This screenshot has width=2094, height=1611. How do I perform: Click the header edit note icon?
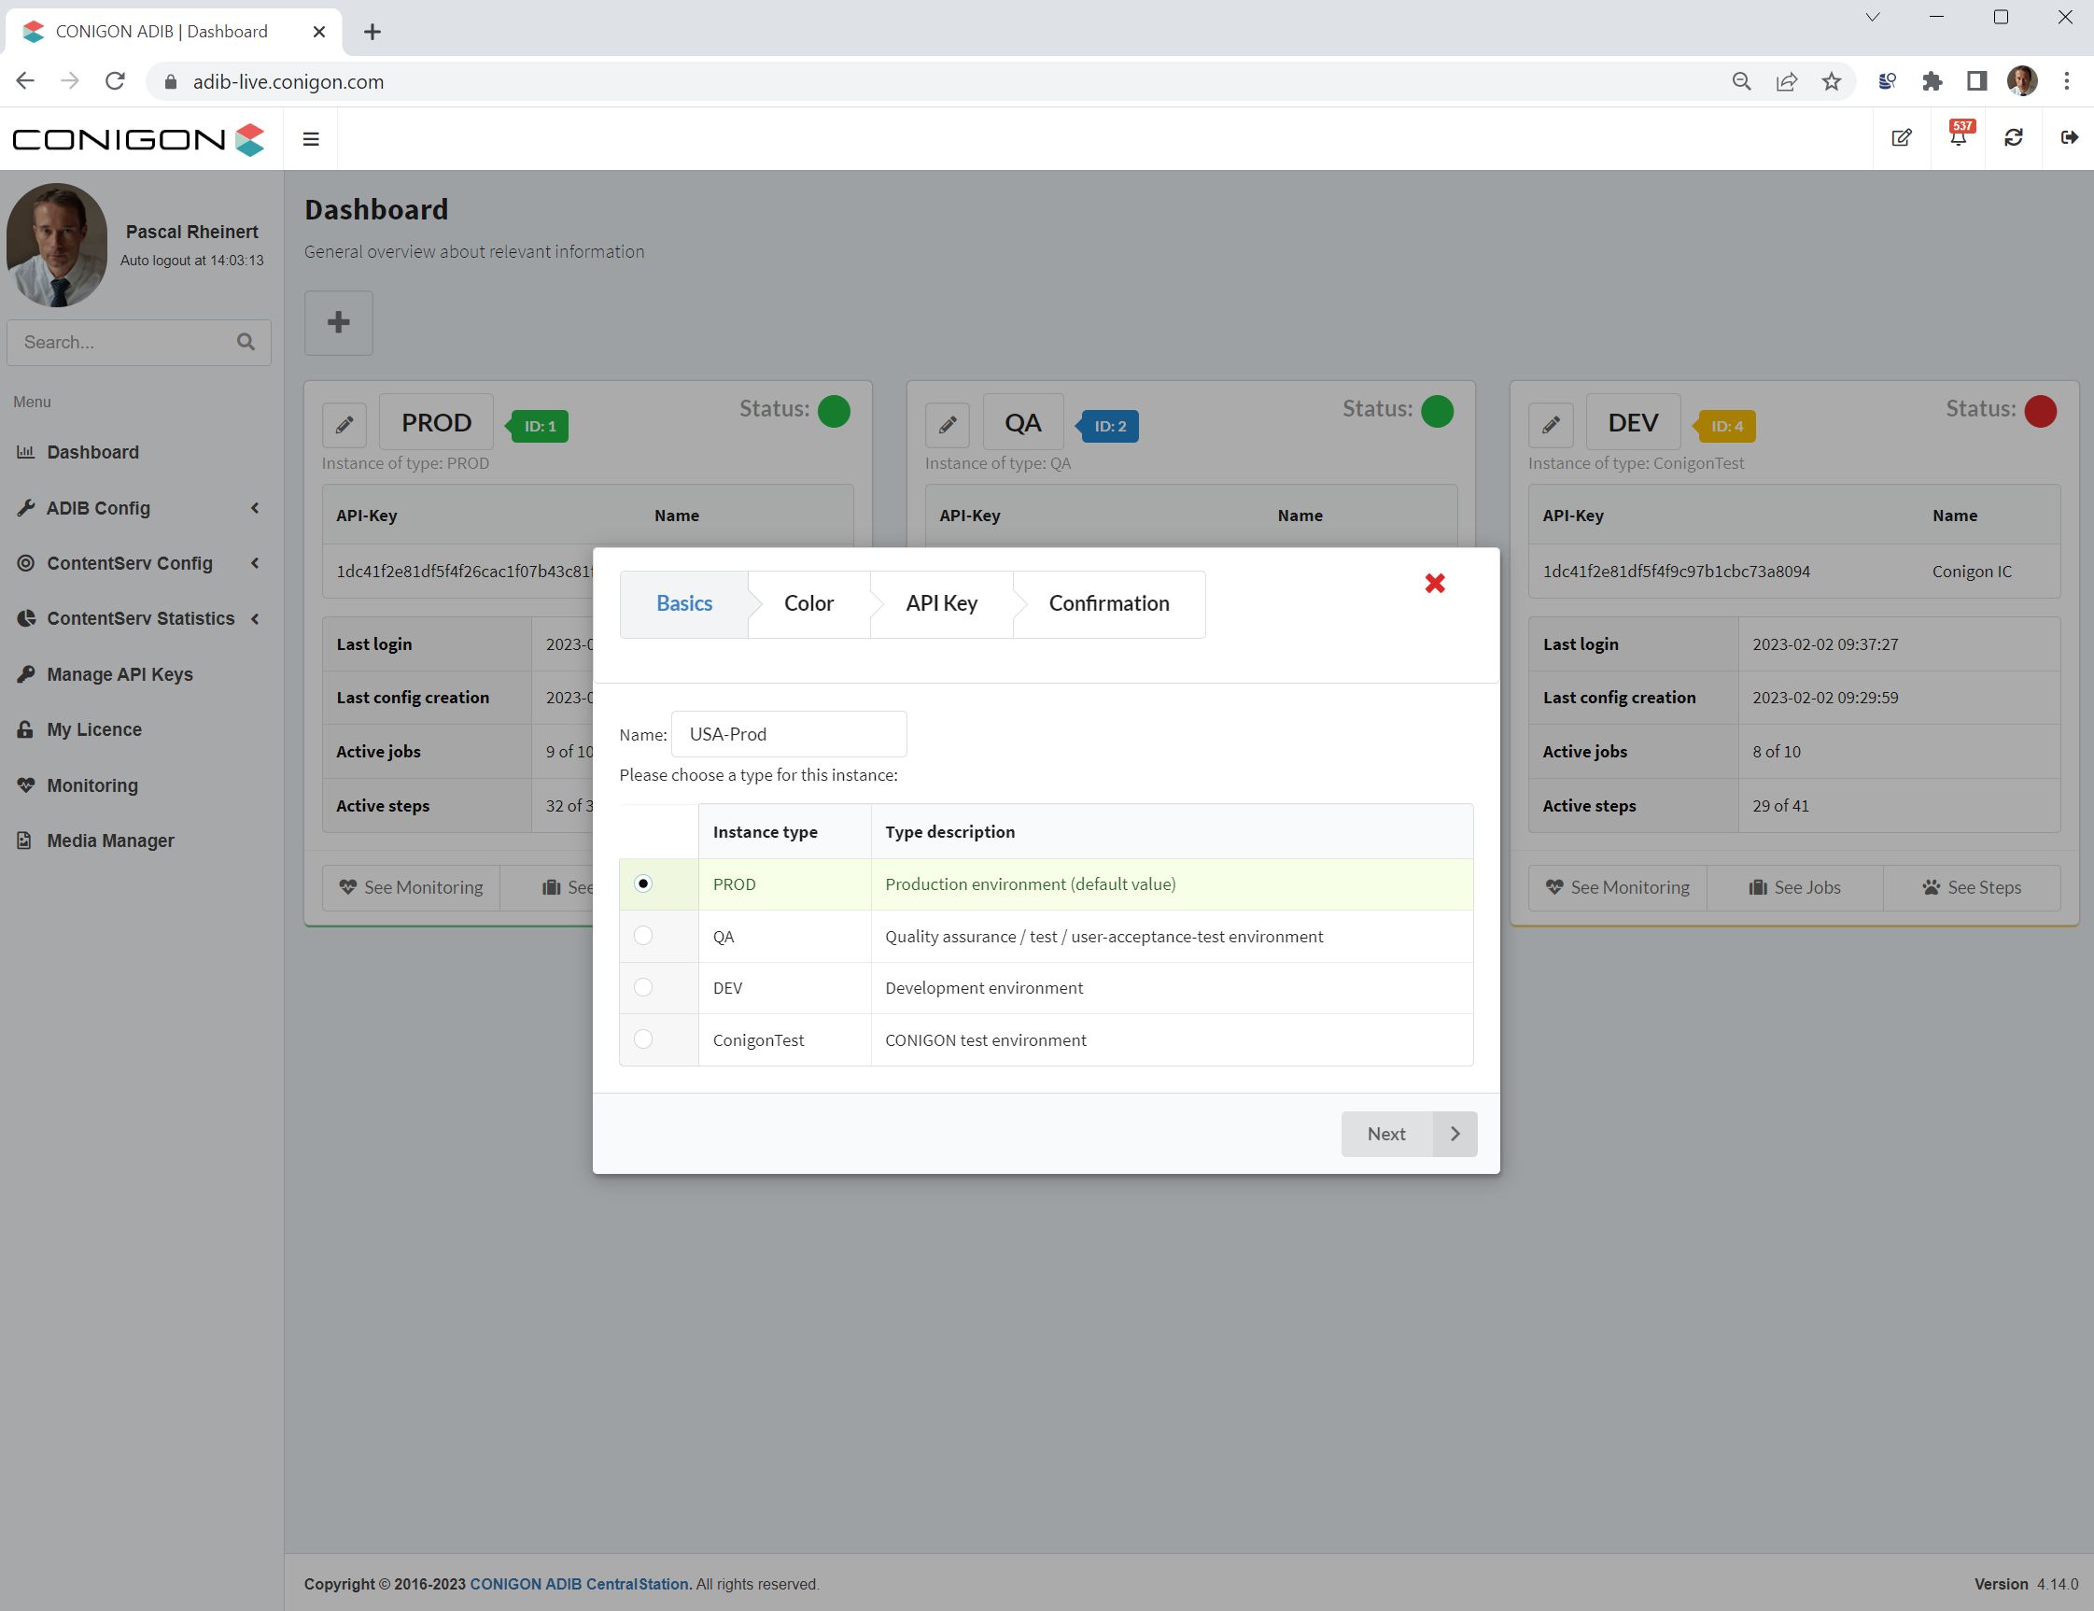pyautogui.click(x=1902, y=138)
